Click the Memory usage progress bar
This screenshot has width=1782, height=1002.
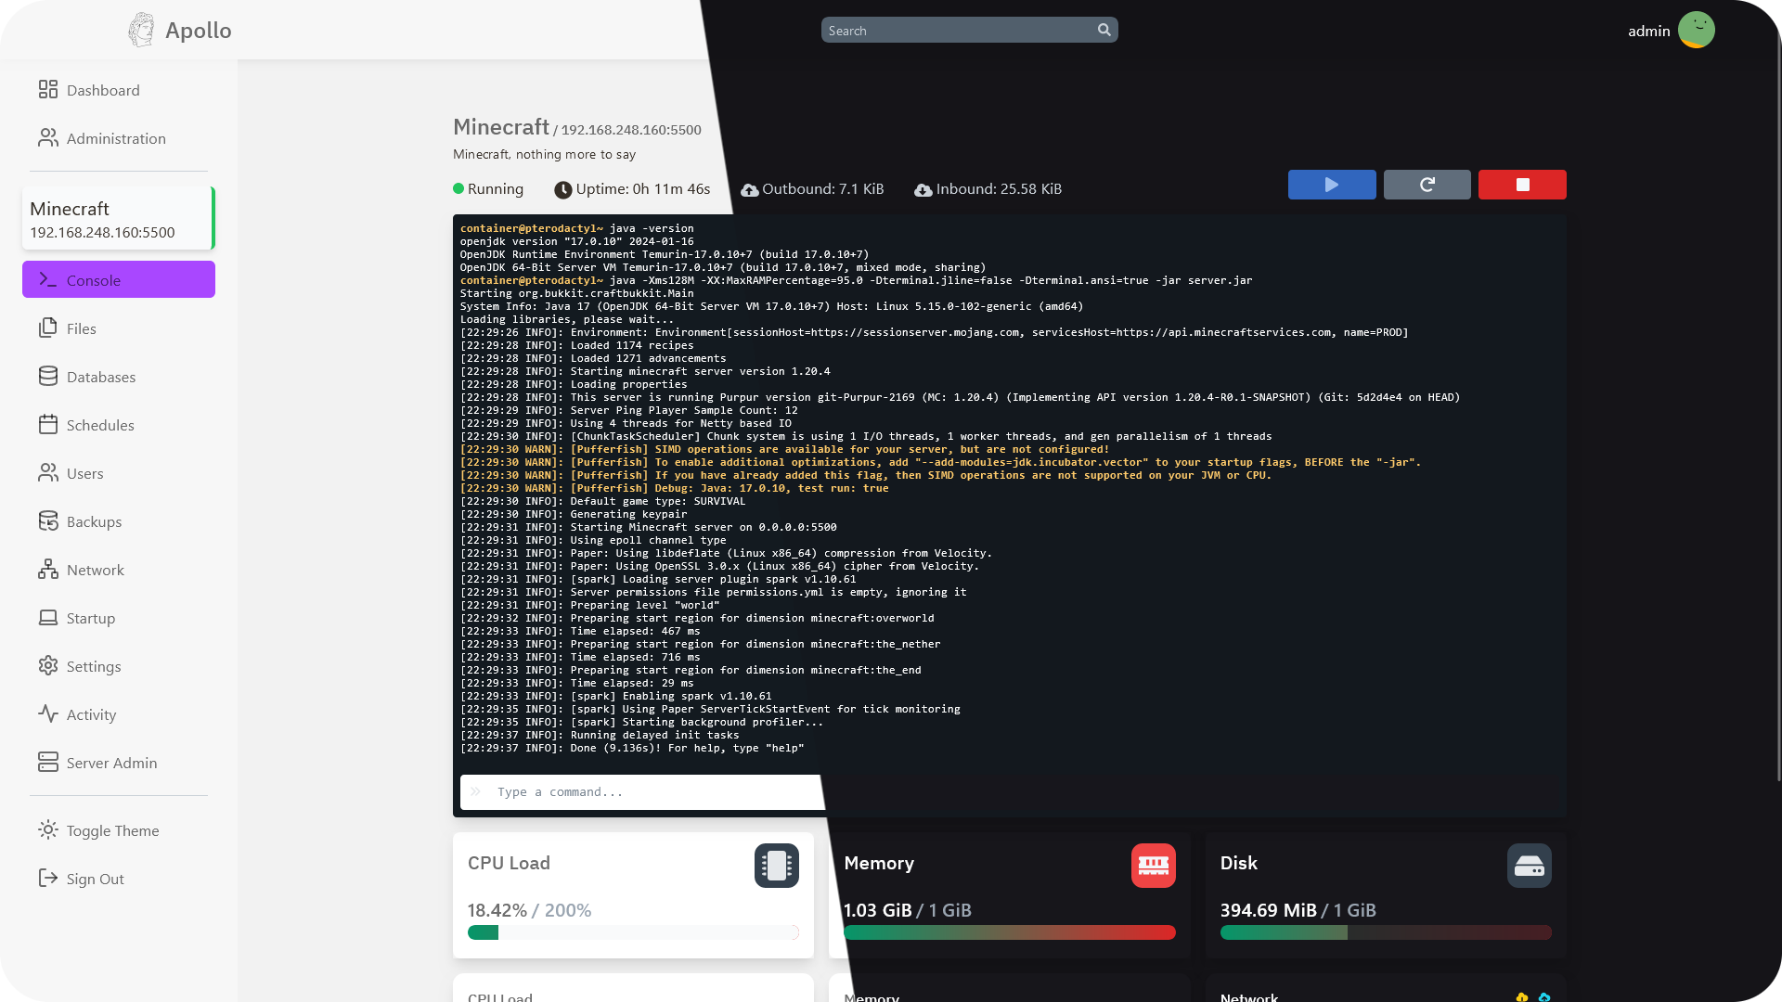tap(1009, 932)
